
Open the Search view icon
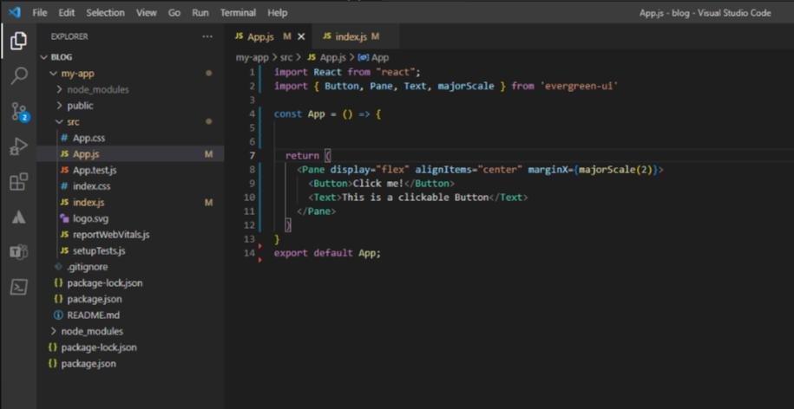(x=18, y=76)
